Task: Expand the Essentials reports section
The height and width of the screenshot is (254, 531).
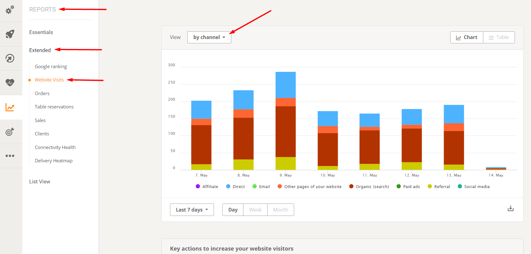Action: coord(41,32)
